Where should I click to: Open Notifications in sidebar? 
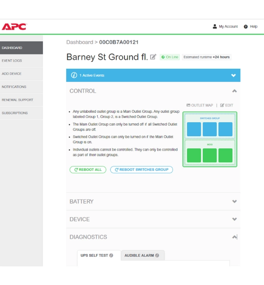click(x=21, y=87)
